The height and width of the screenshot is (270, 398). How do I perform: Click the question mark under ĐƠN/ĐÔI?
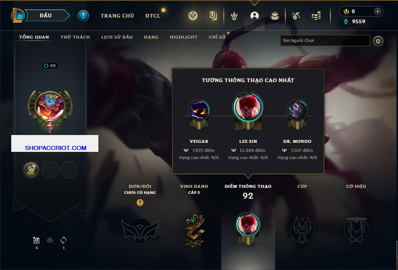(x=140, y=202)
